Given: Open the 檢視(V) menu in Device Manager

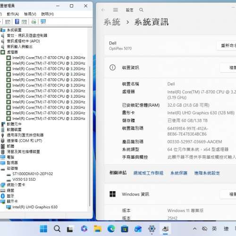Looking at the screenshot, I should (x=30, y=14).
